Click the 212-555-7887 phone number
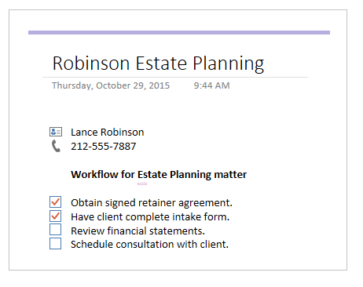Viewport: 363px width, 287px height. 104,147
